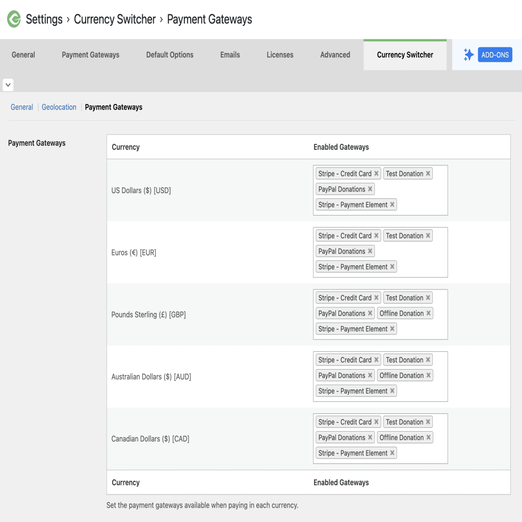Remove PayPal Donations from USD gateways
The image size is (522, 522).
[x=370, y=189]
